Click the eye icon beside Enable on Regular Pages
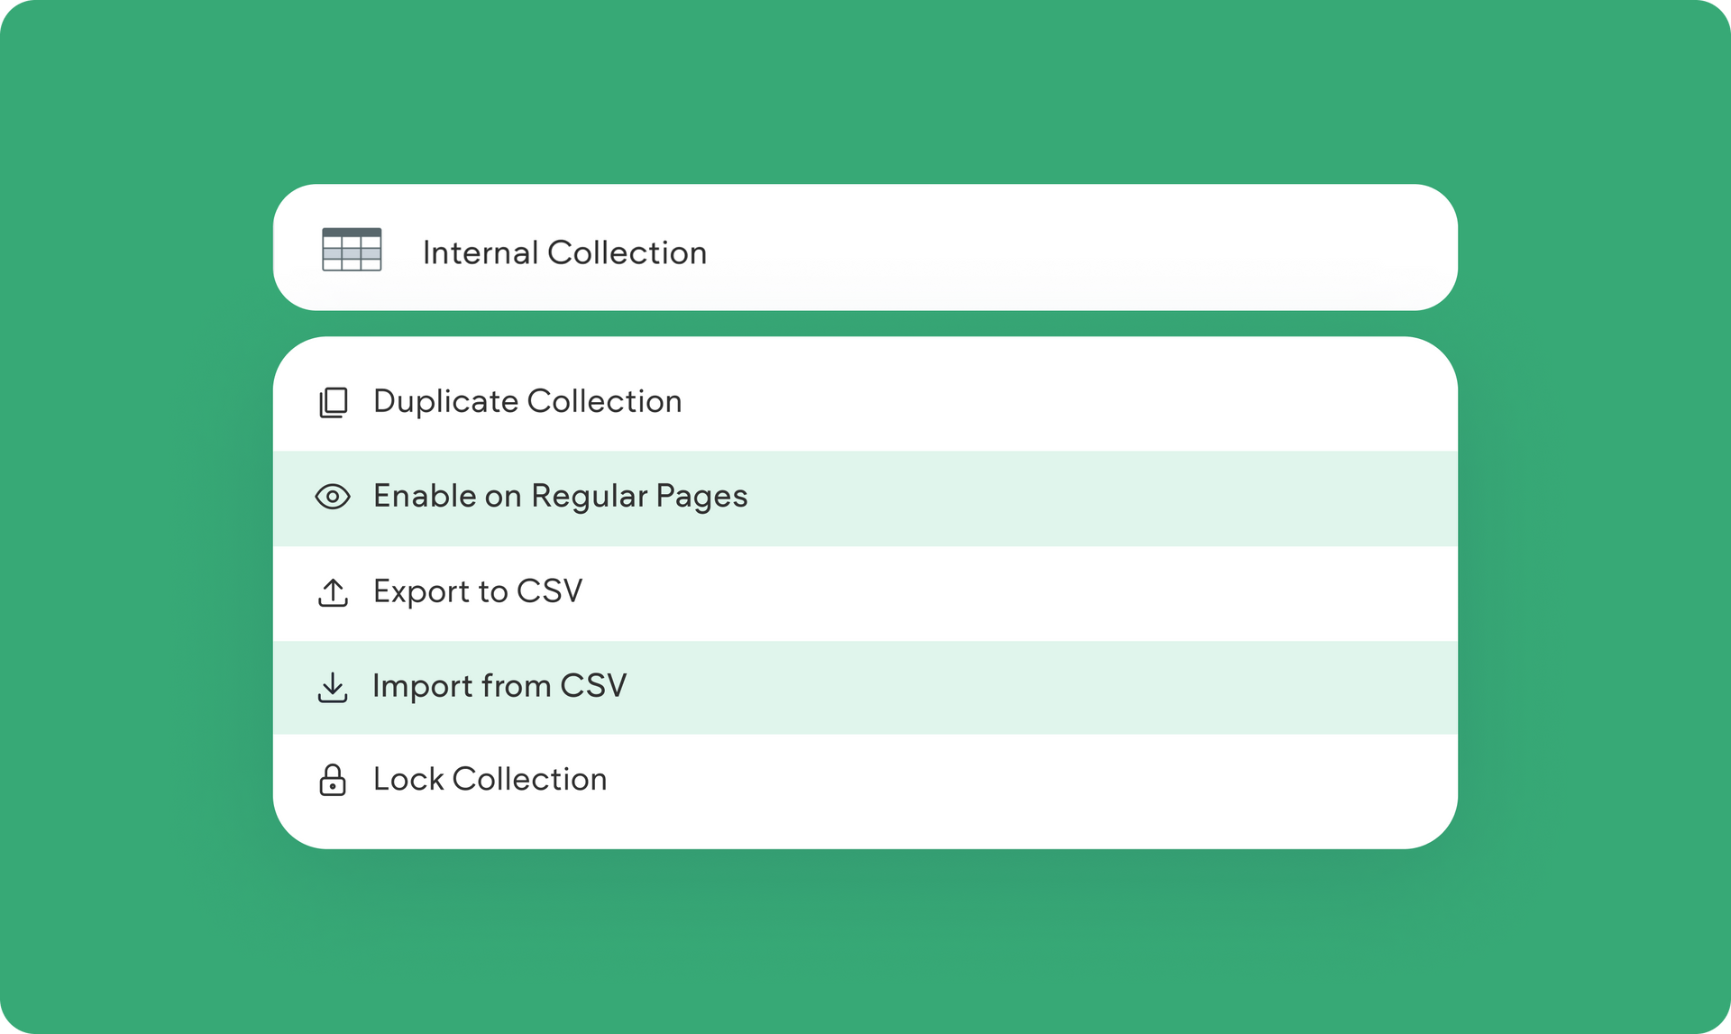Viewport: 1731px width, 1034px height. point(333,497)
